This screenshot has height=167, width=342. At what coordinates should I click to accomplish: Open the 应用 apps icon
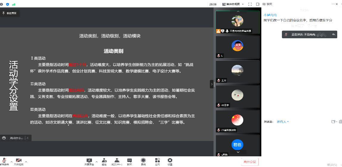[x=157, y=160]
